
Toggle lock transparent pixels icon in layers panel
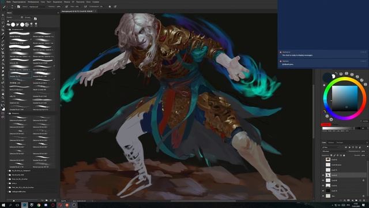coord(332,155)
